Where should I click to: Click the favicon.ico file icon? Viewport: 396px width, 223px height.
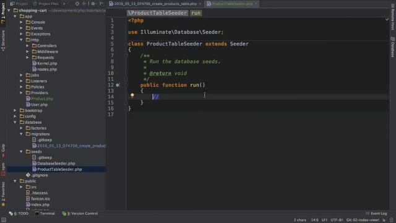(28, 198)
